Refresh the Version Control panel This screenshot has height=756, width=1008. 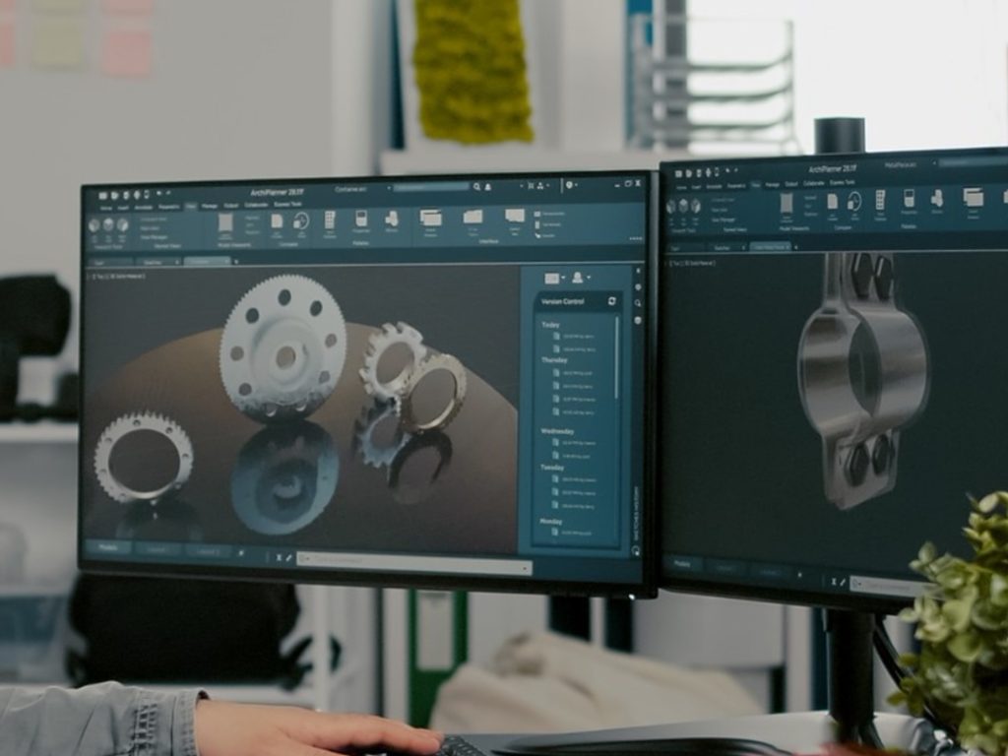tap(611, 301)
